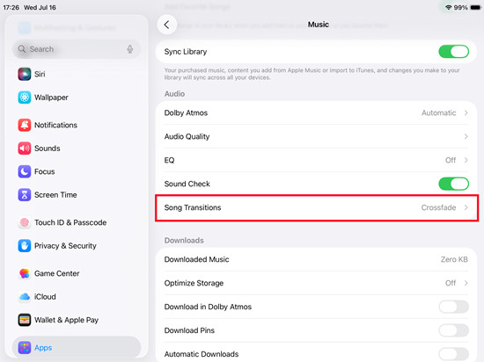
Task: Select Sounds in the sidebar
Action: point(77,148)
